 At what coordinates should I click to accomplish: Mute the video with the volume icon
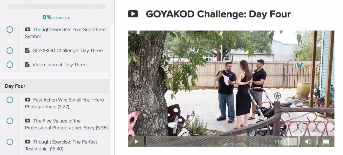(x=308, y=142)
